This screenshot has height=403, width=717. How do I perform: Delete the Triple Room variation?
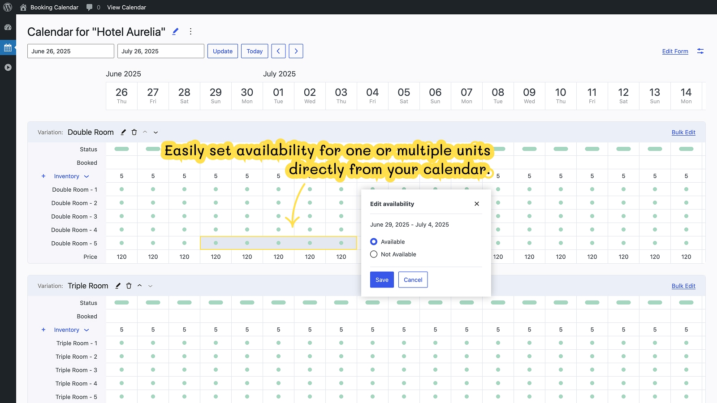tap(129, 286)
